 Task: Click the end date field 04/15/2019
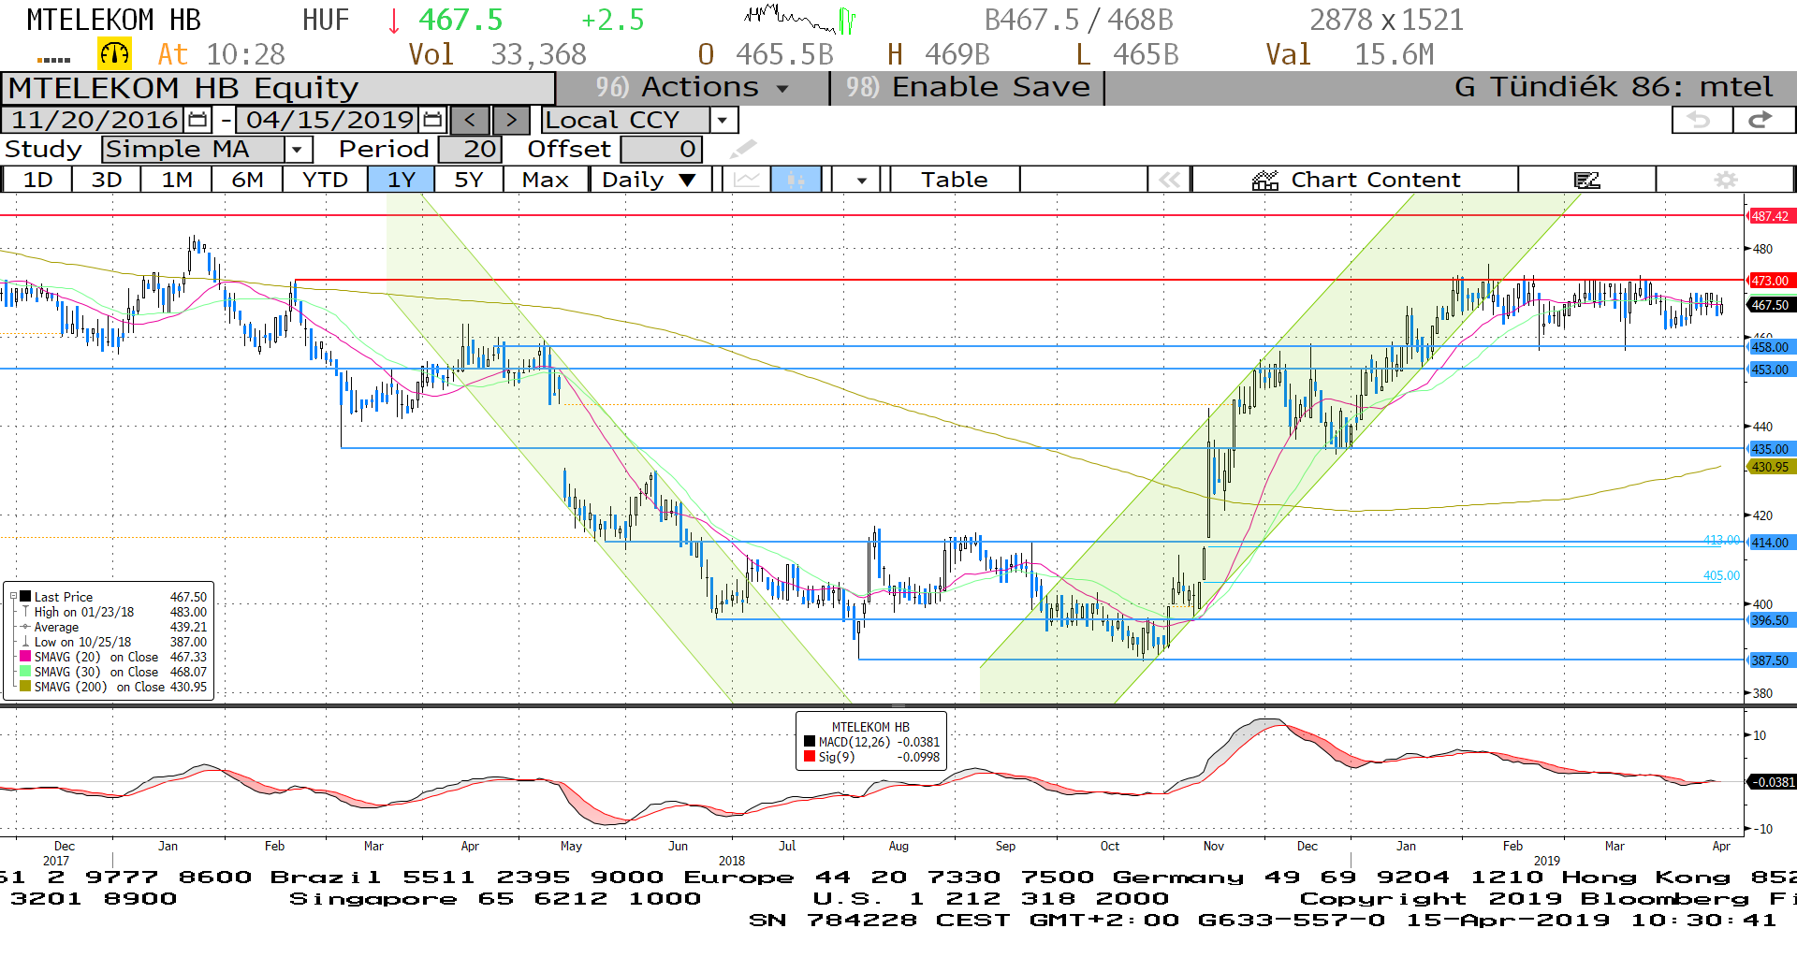[x=329, y=120]
